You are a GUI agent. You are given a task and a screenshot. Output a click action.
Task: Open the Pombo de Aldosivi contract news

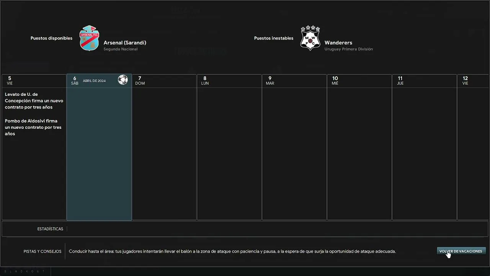click(33, 127)
